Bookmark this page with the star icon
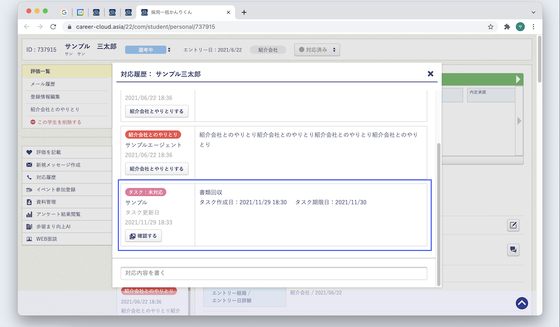560x327 pixels. point(490,26)
